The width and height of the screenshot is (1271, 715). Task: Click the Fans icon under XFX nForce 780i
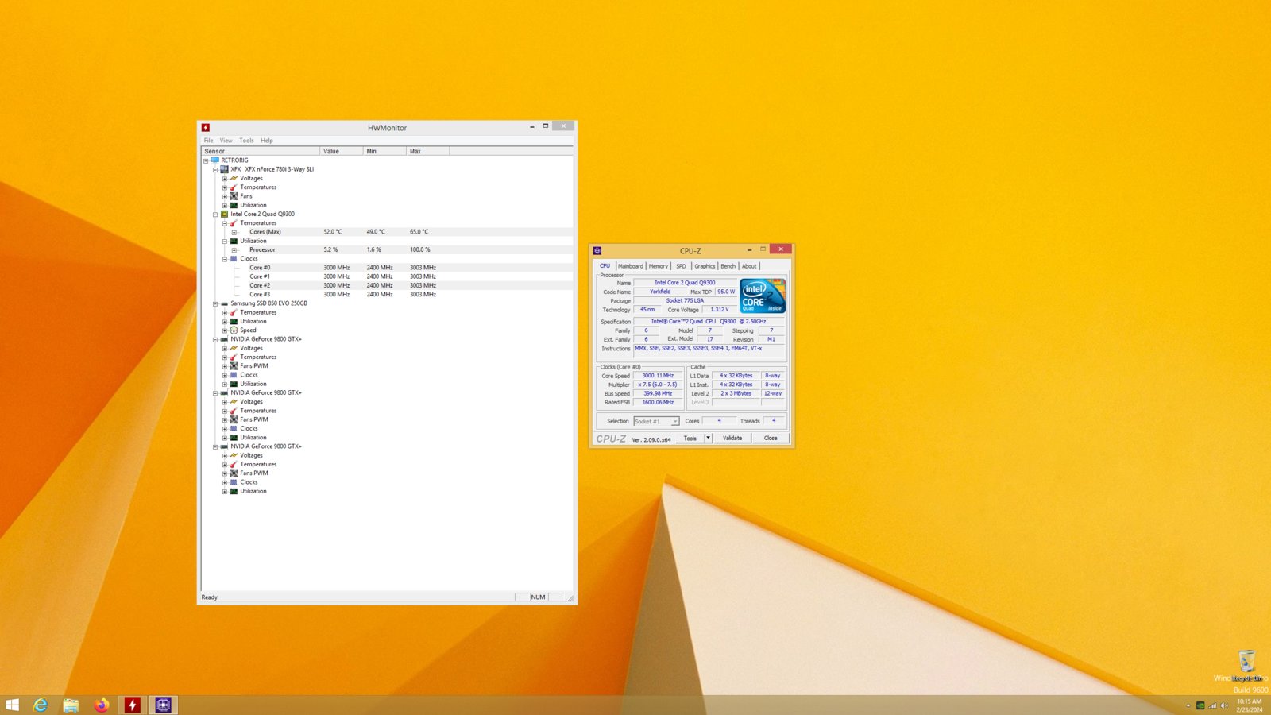click(234, 196)
